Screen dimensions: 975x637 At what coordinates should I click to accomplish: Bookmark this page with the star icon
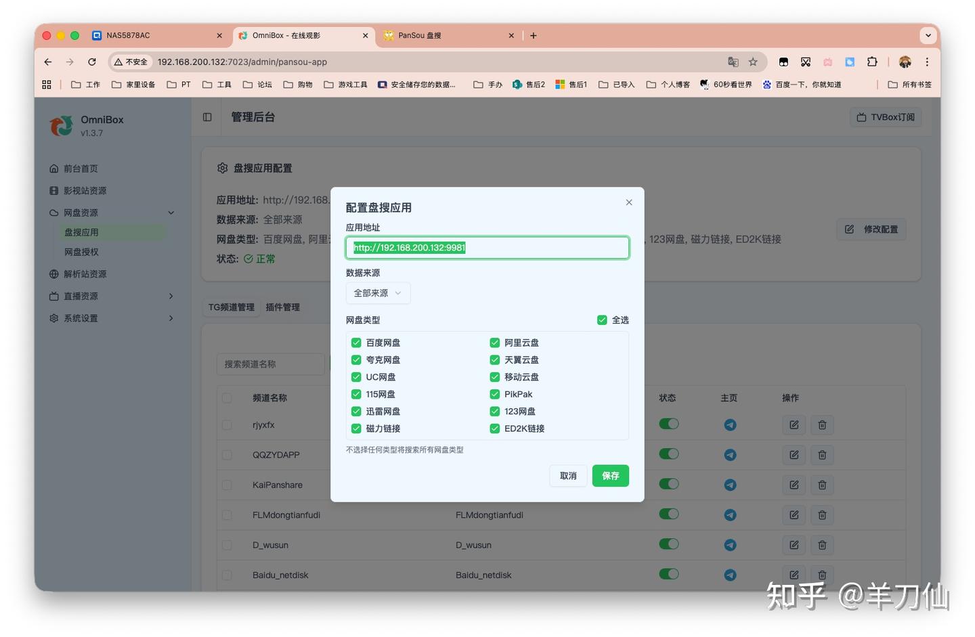pyautogui.click(x=753, y=62)
